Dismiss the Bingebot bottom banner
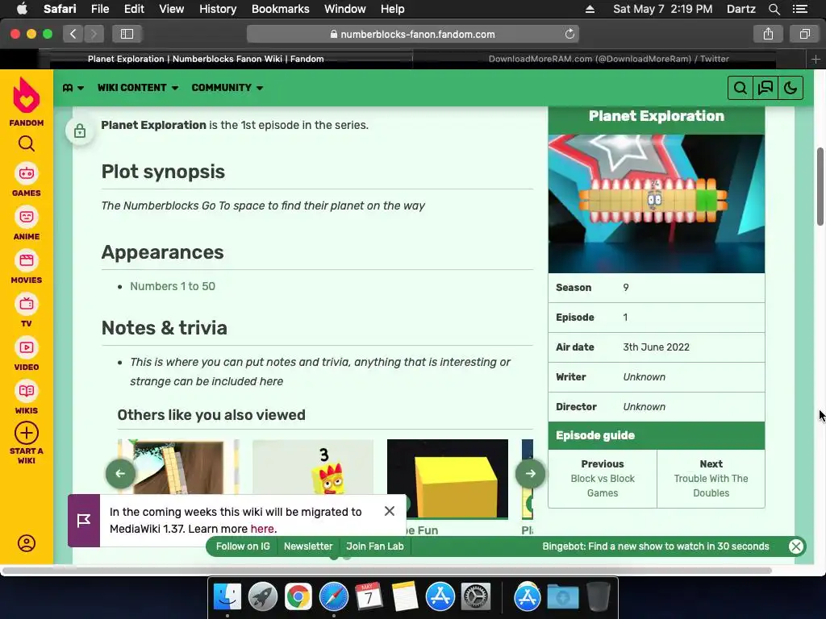 coord(796,546)
